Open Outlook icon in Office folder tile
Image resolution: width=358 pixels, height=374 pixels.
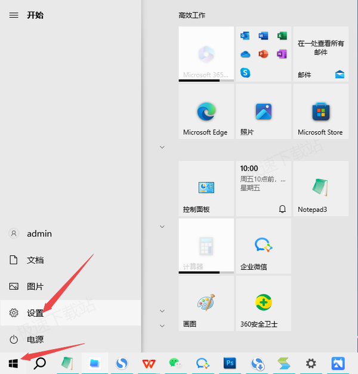click(x=245, y=36)
